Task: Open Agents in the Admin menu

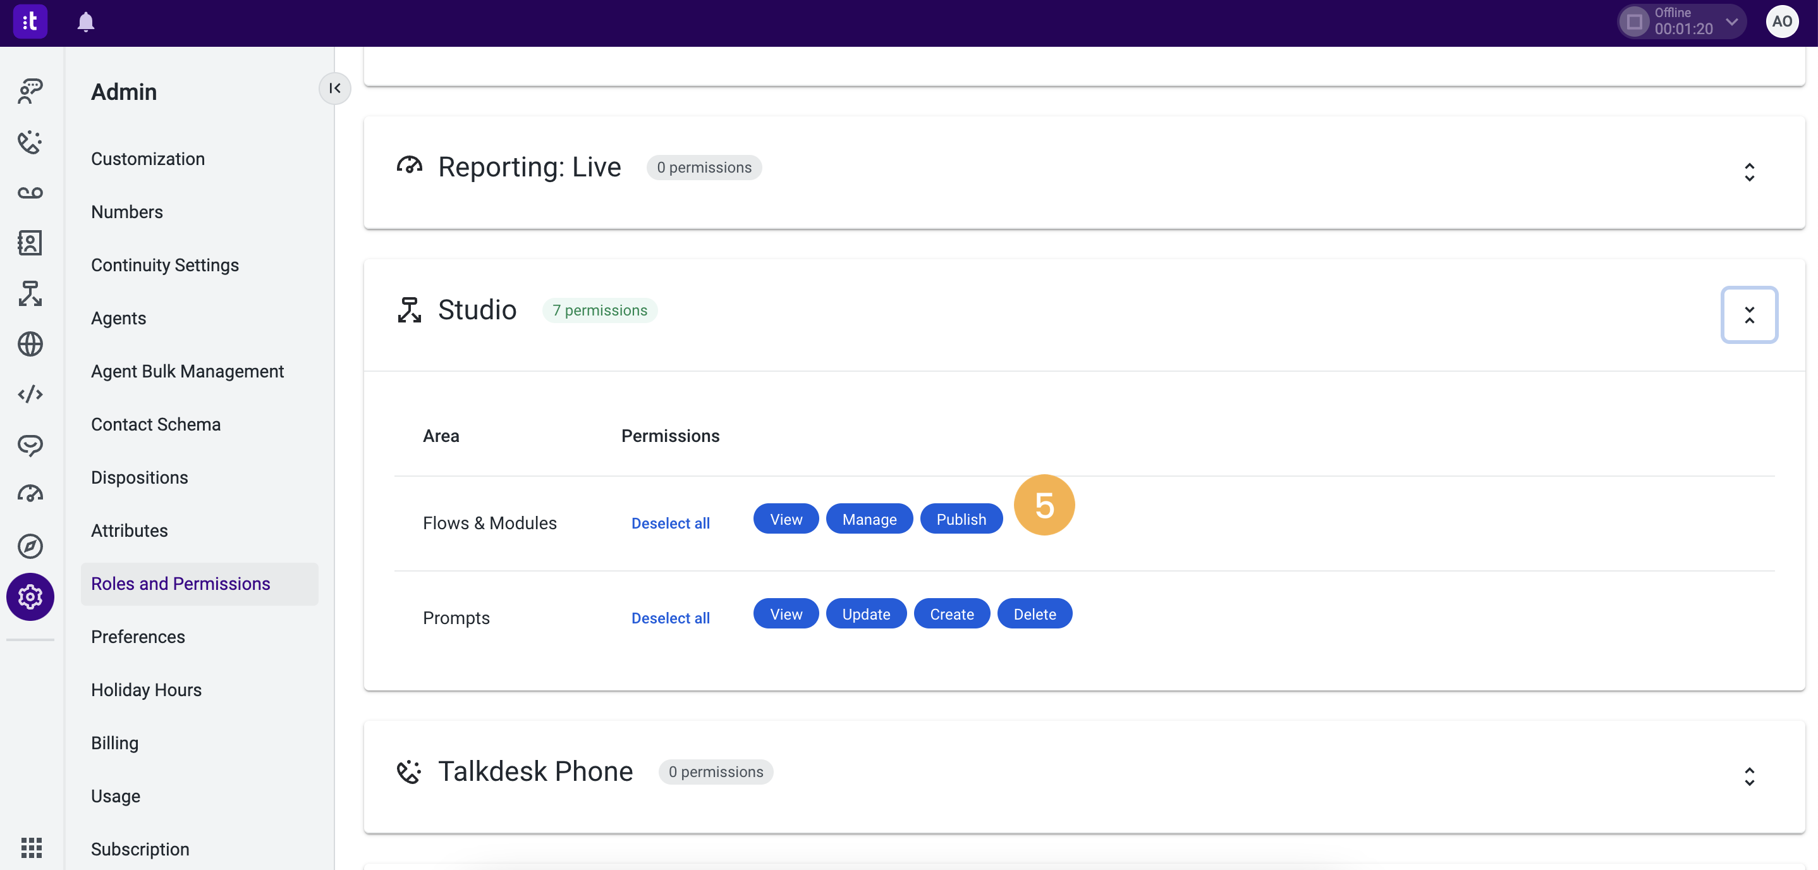Action: click(119, 319)
